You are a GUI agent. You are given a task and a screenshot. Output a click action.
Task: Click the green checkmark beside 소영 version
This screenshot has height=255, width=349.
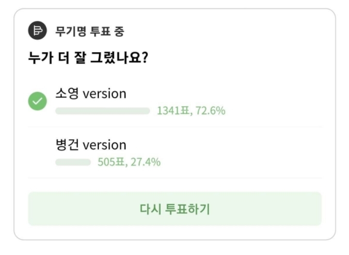click(37, 102)
